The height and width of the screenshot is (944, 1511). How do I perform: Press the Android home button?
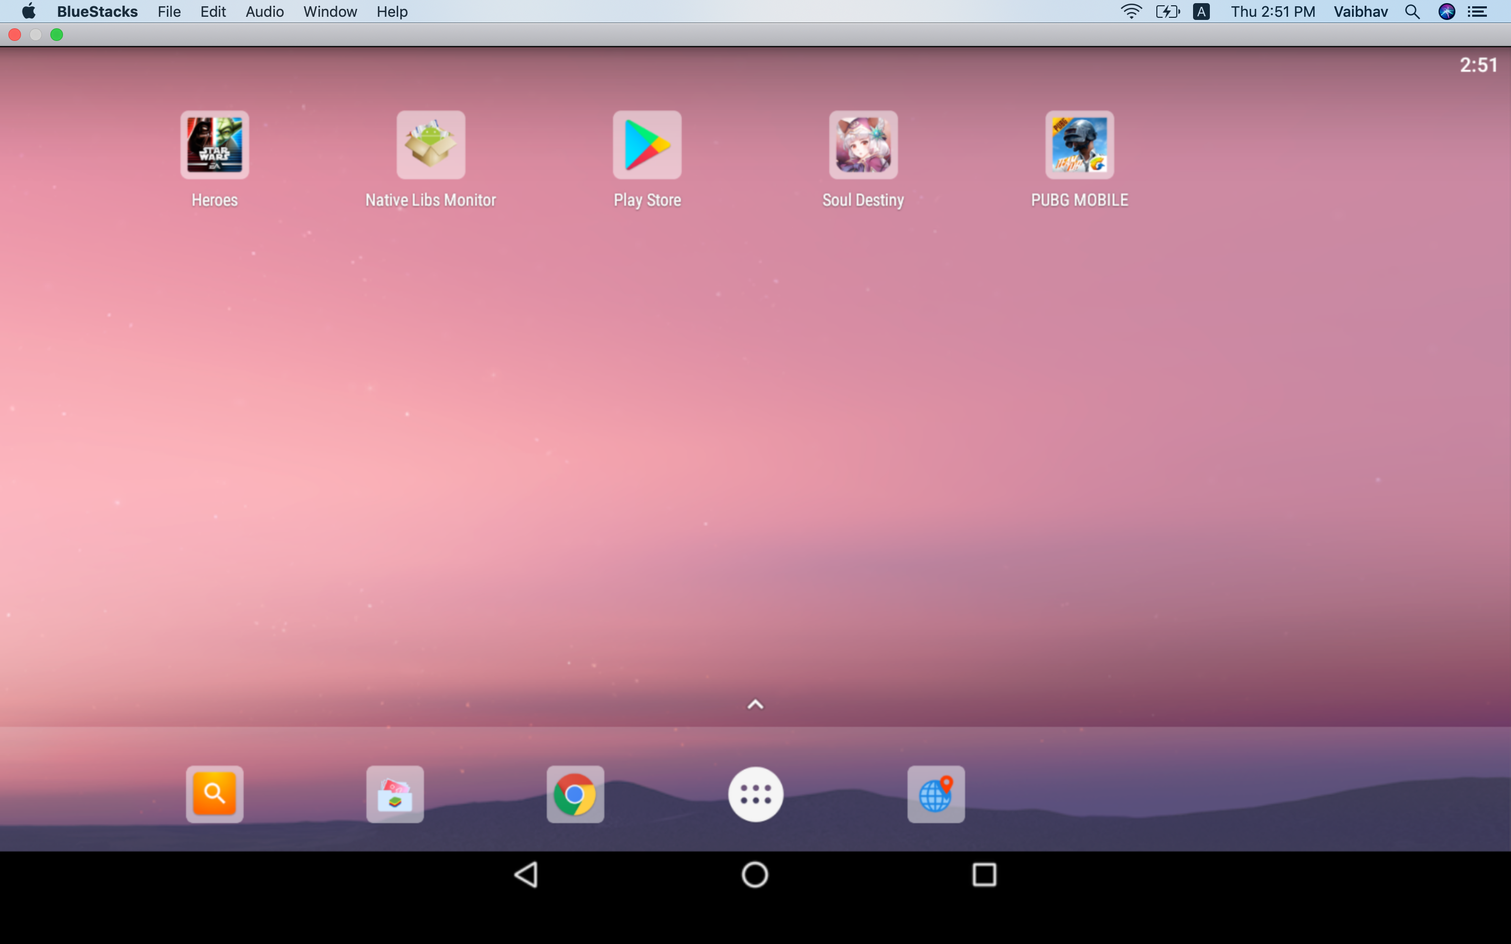pyautogui.click(x=755, y=874)
